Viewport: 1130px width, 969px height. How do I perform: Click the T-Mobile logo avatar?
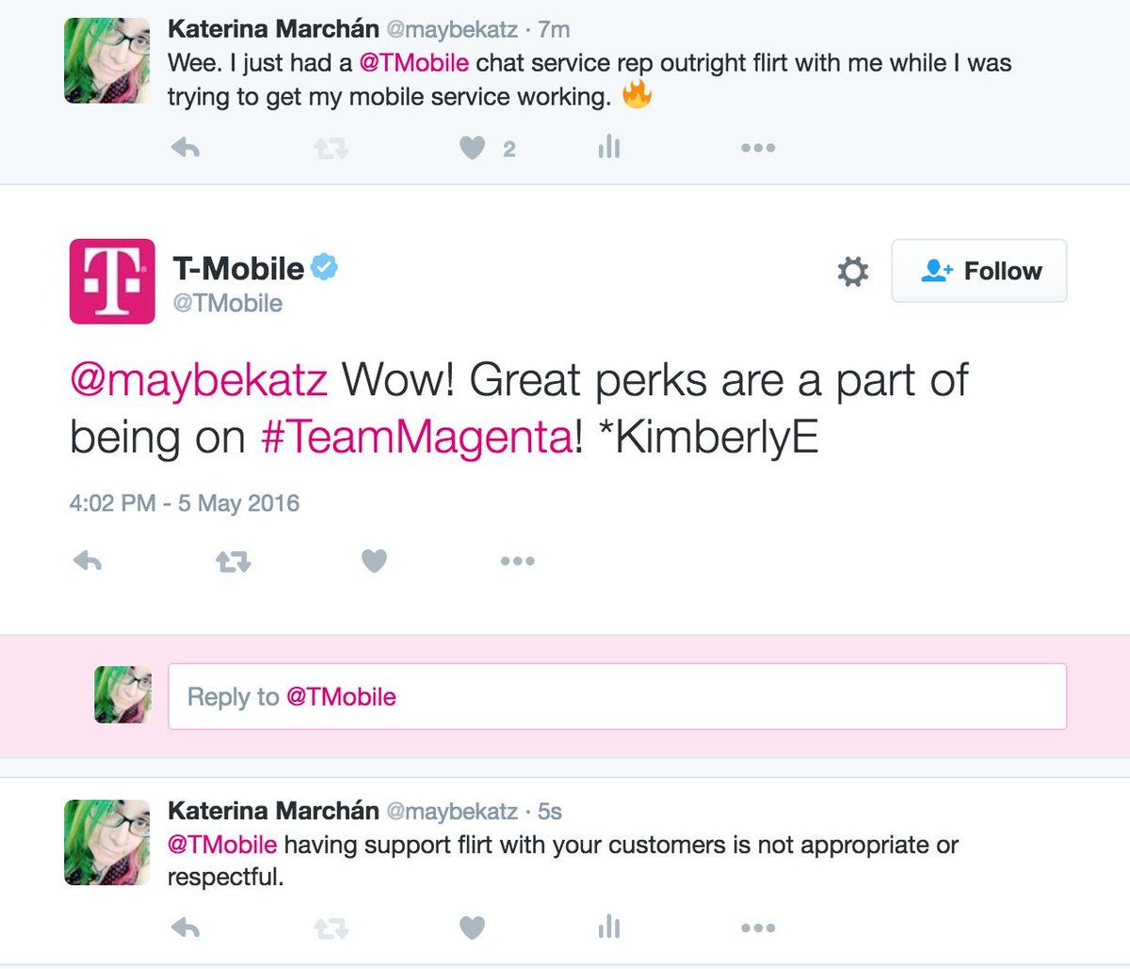(x=112, y=281)
